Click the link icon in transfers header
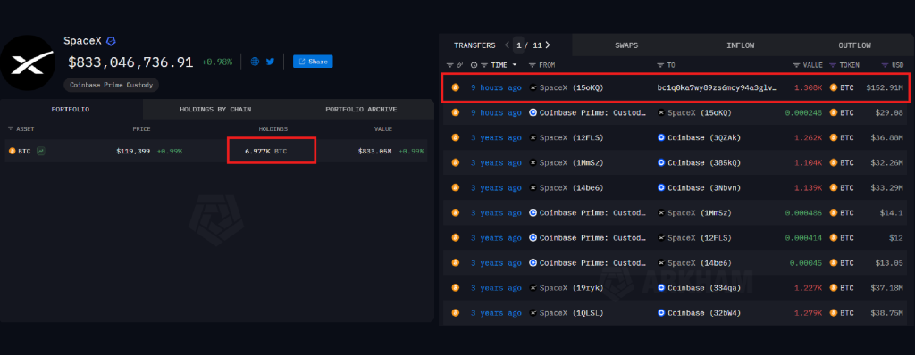 pos(459,65)
